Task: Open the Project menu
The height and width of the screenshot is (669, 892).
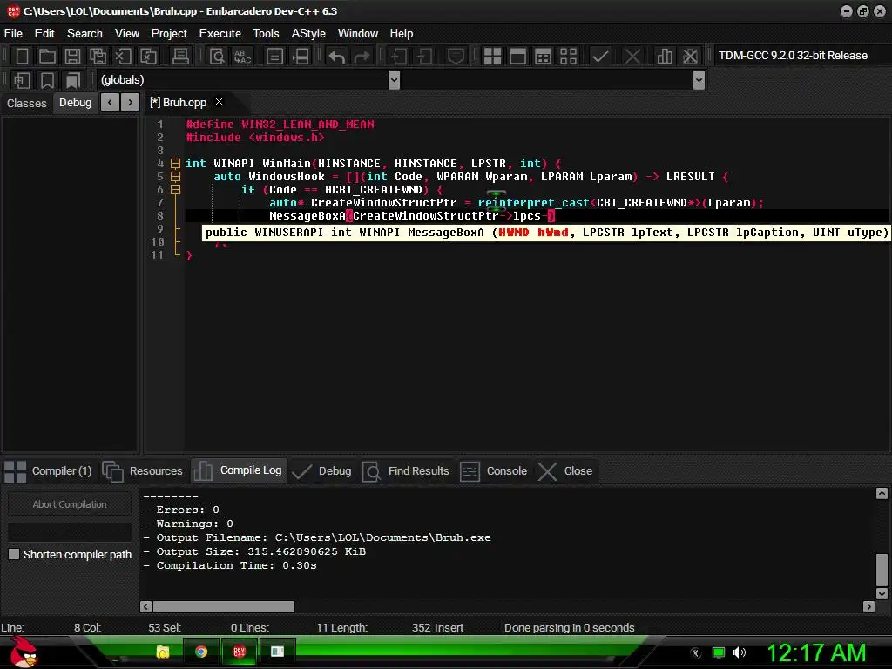Action: pyautogui.click(x=169, y=34)
